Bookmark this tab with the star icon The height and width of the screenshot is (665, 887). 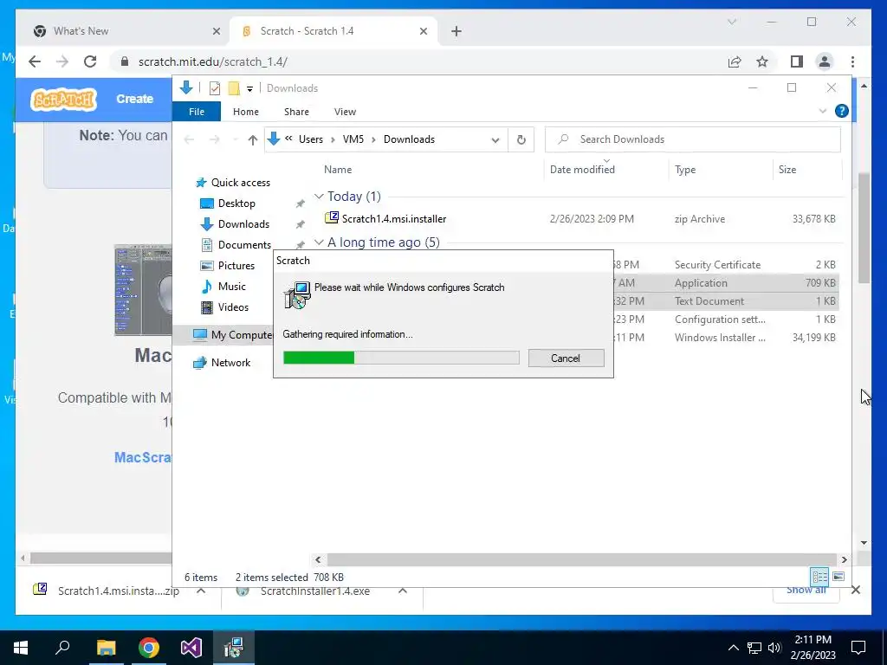tap(762, 61)
